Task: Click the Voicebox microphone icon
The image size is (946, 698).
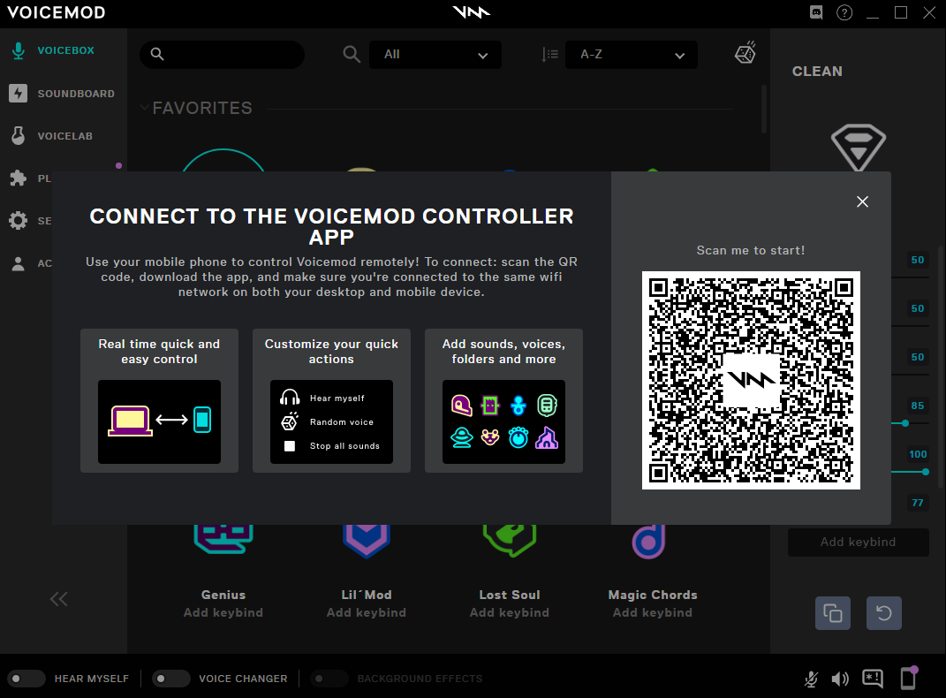Action: (18, 50)
